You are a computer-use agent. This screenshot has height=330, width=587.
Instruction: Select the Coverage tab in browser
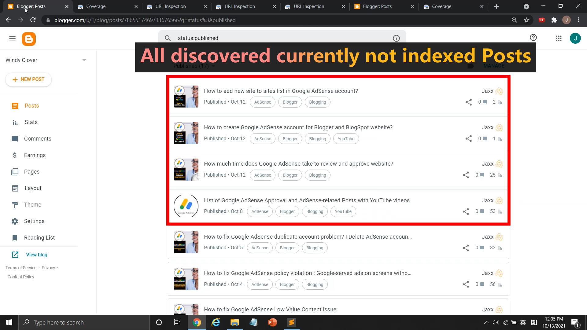point(96,6)
